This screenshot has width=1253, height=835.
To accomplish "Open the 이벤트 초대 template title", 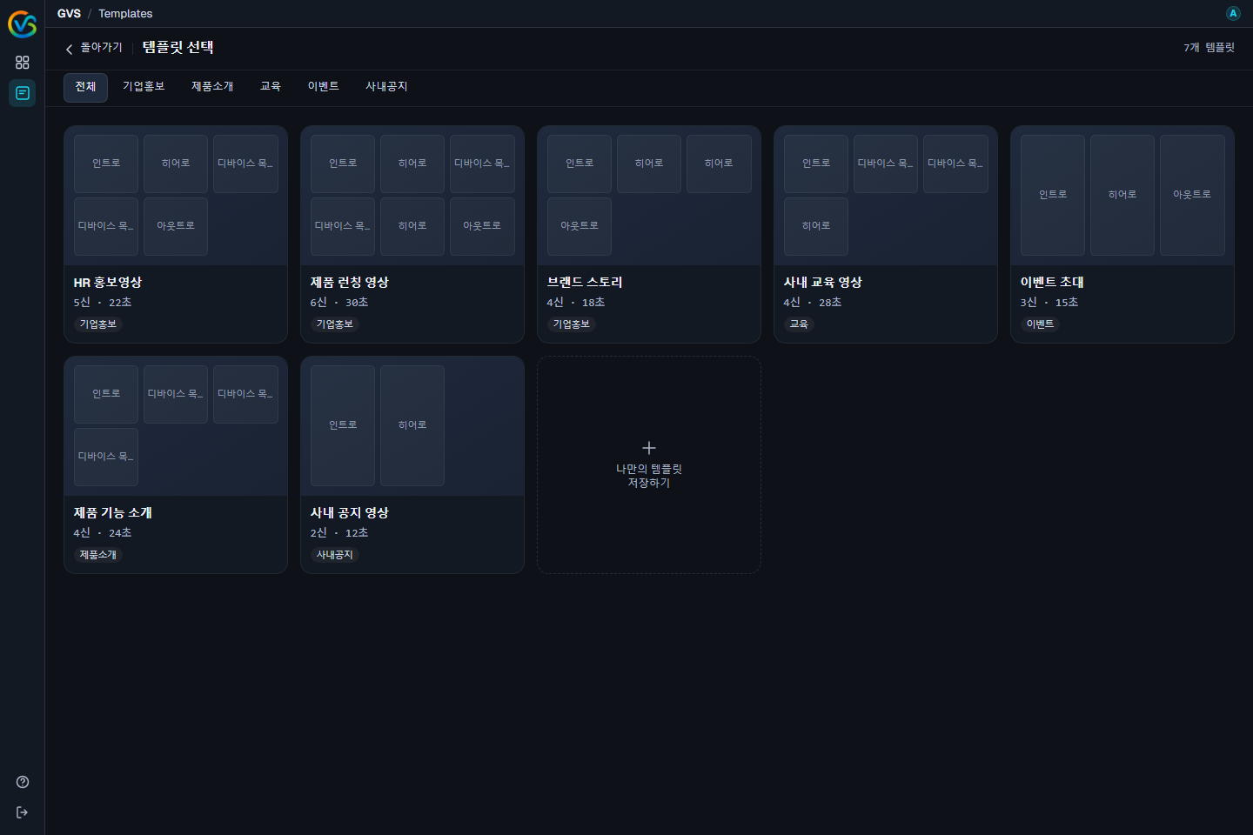I will 1052,283.
